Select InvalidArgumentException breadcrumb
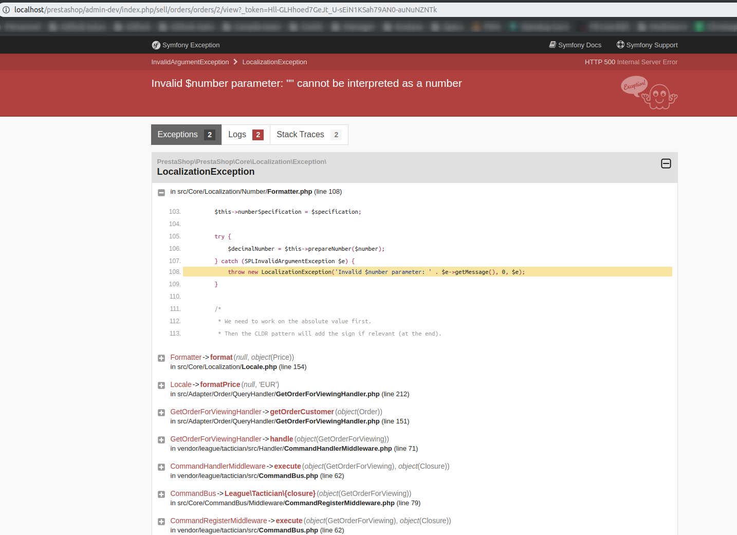This screenshot has height=535, width=737. (190, 62)
